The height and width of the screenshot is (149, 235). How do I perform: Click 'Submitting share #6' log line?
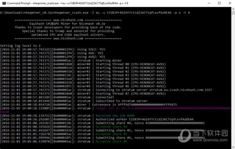coord(103,138)
